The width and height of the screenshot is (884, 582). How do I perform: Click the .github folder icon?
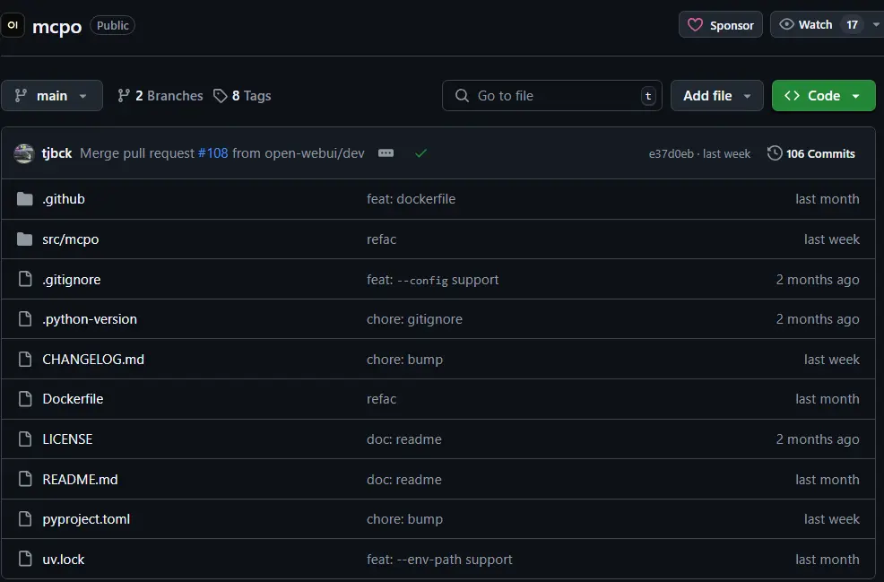pyautogui.click(x=25, y=199)
